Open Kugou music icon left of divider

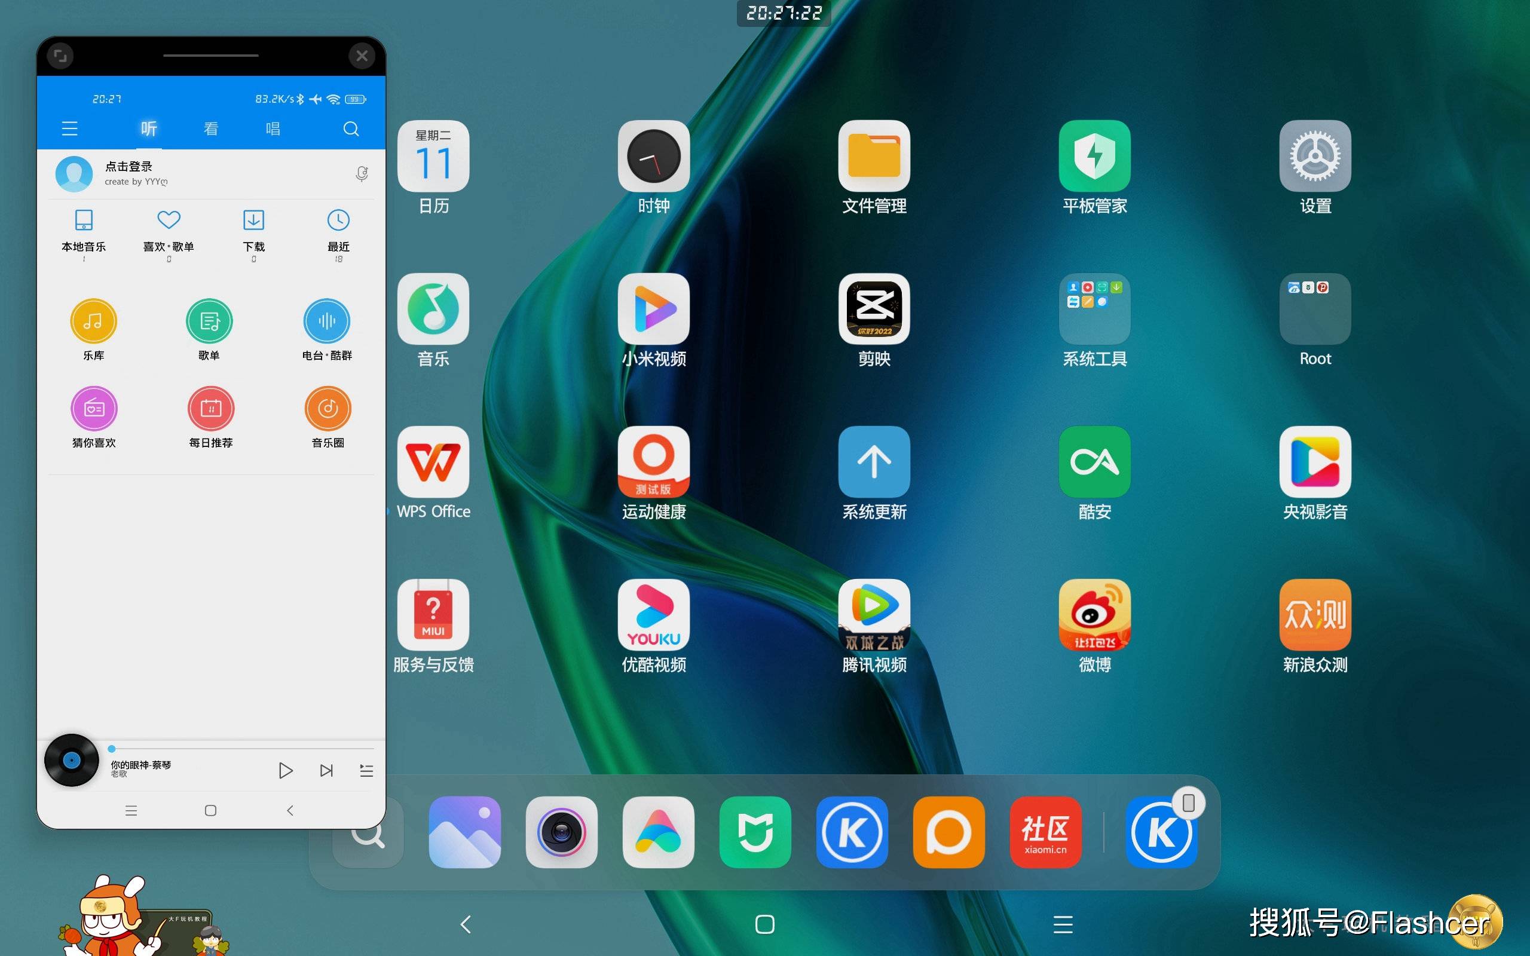tap(852, 832)
